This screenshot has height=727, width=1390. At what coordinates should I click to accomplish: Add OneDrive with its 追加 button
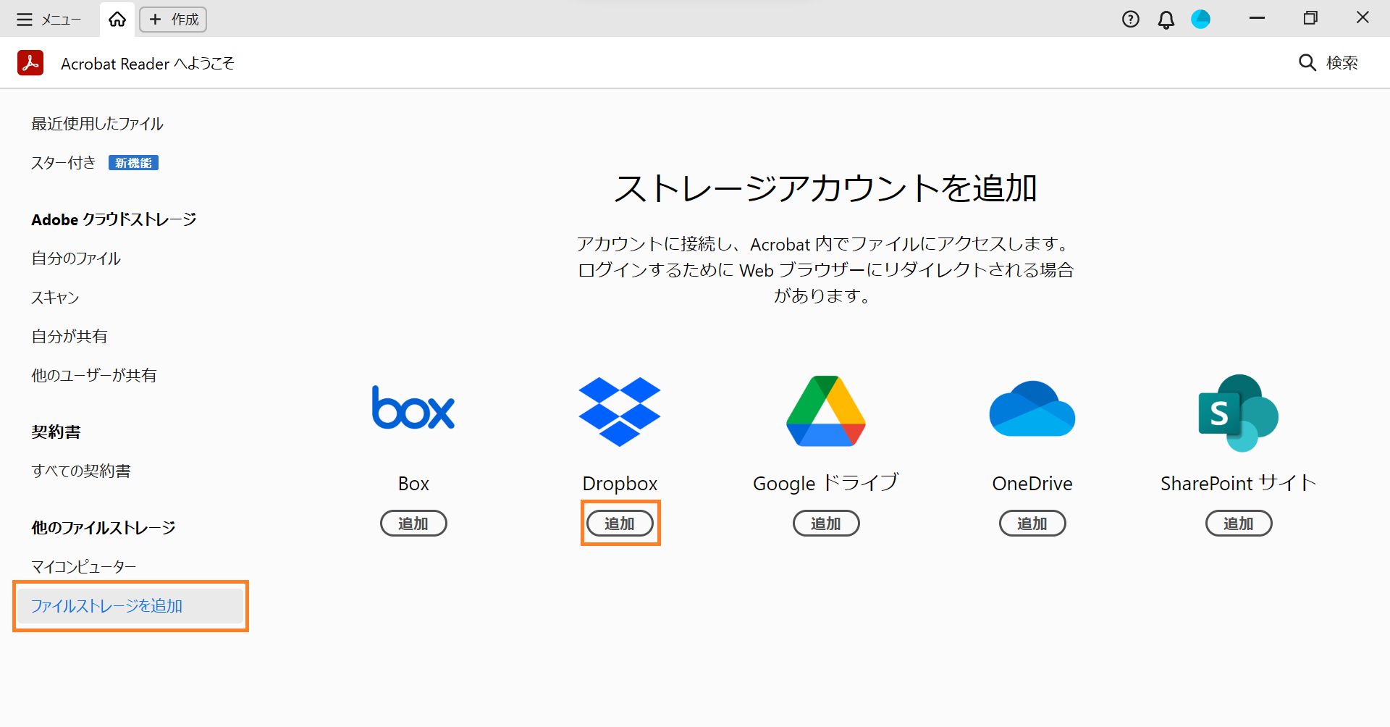pos(1032,523)
